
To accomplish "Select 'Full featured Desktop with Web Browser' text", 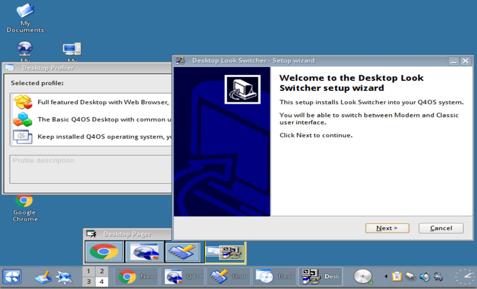I will tap(103, 102).
